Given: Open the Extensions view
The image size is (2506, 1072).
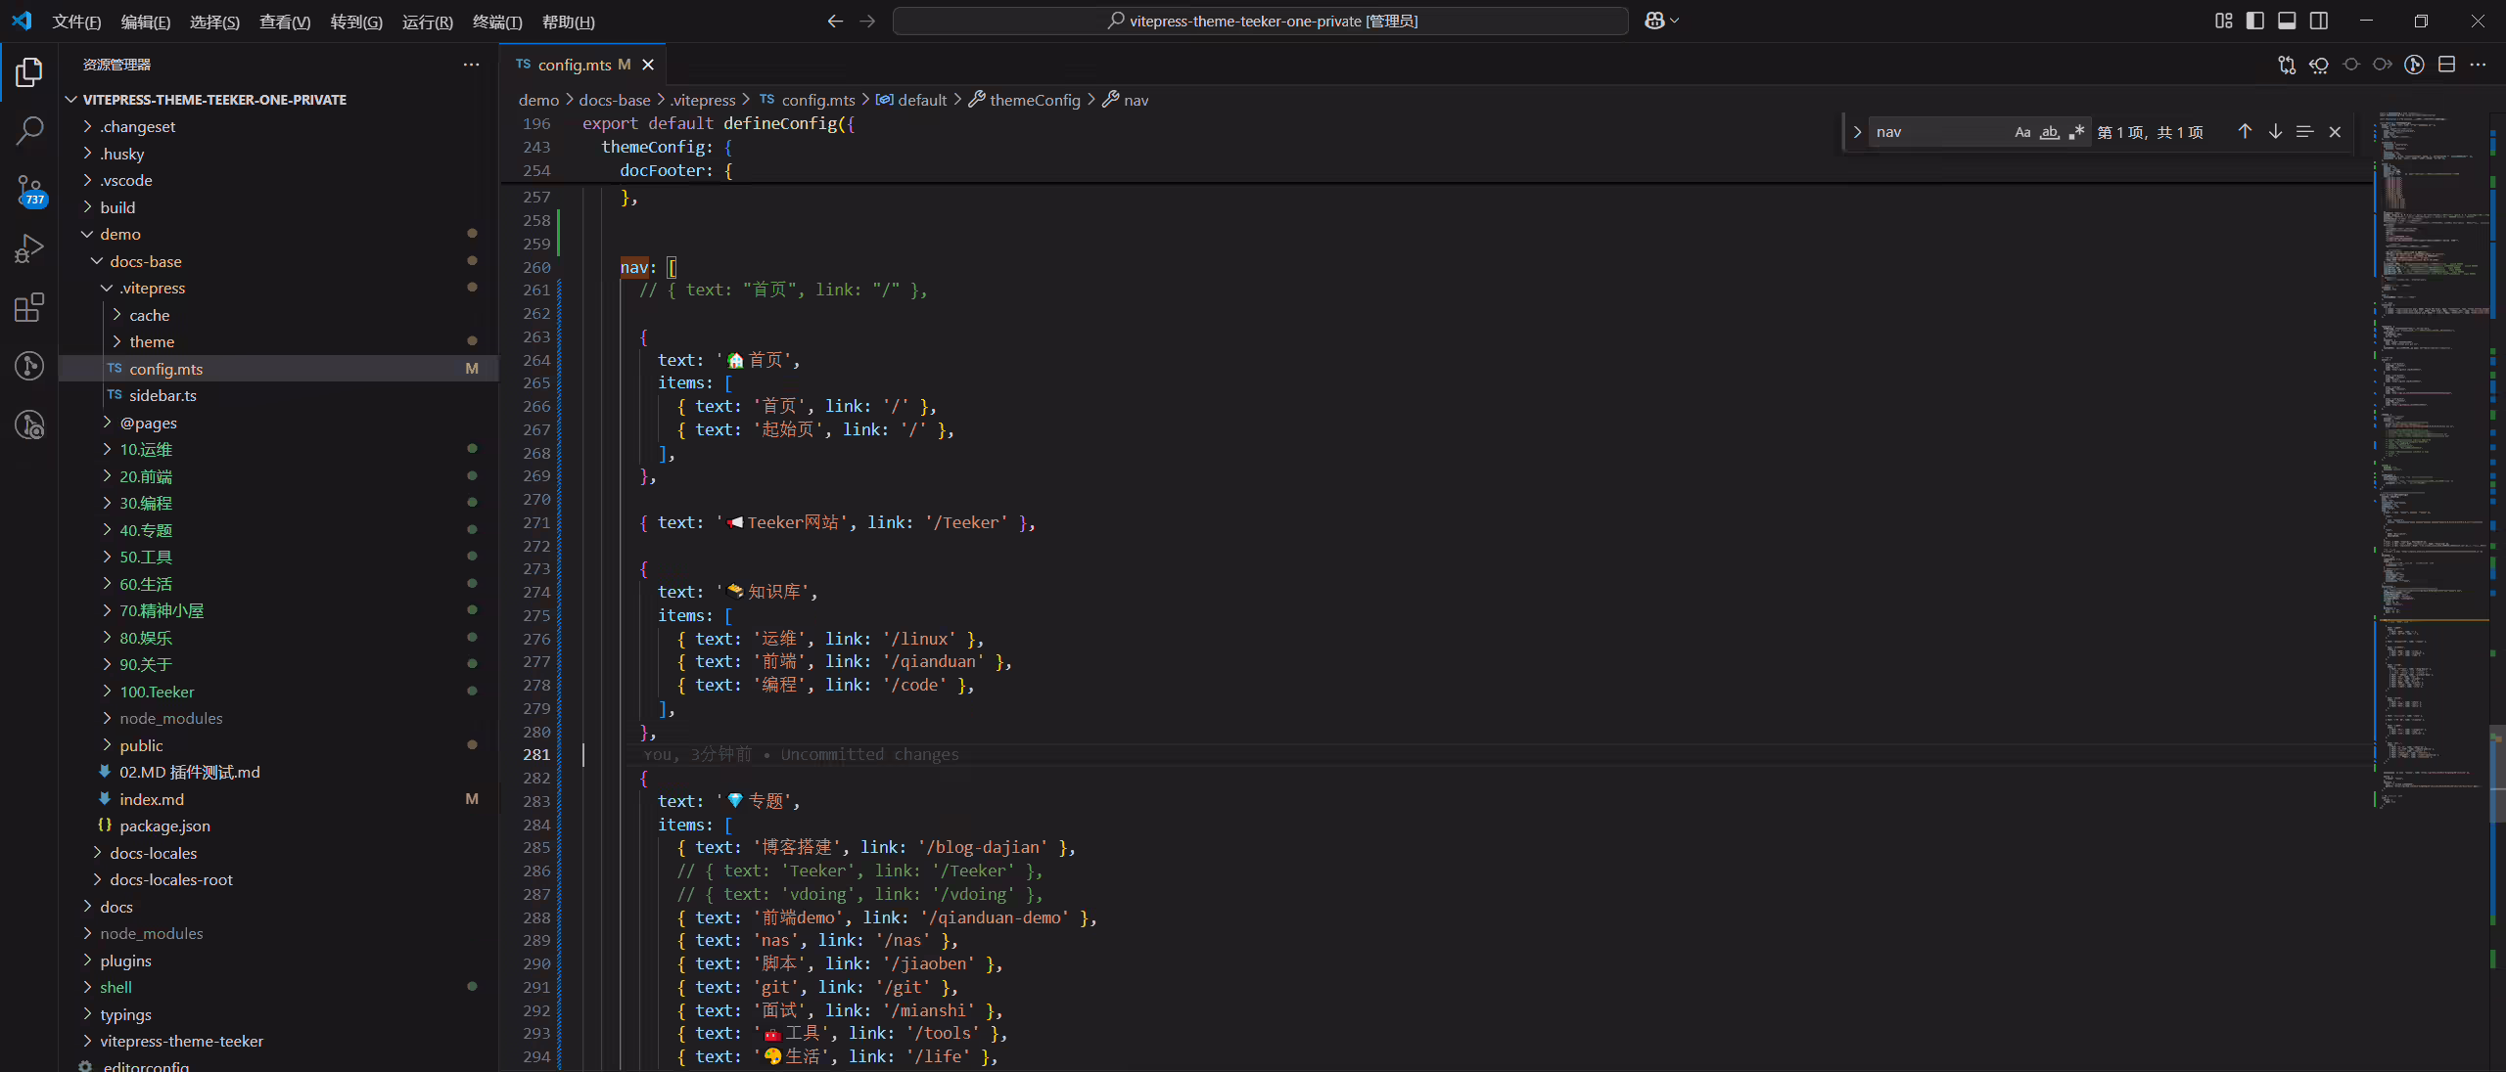Looking at the screenshot, I should [x=29, y=307].
